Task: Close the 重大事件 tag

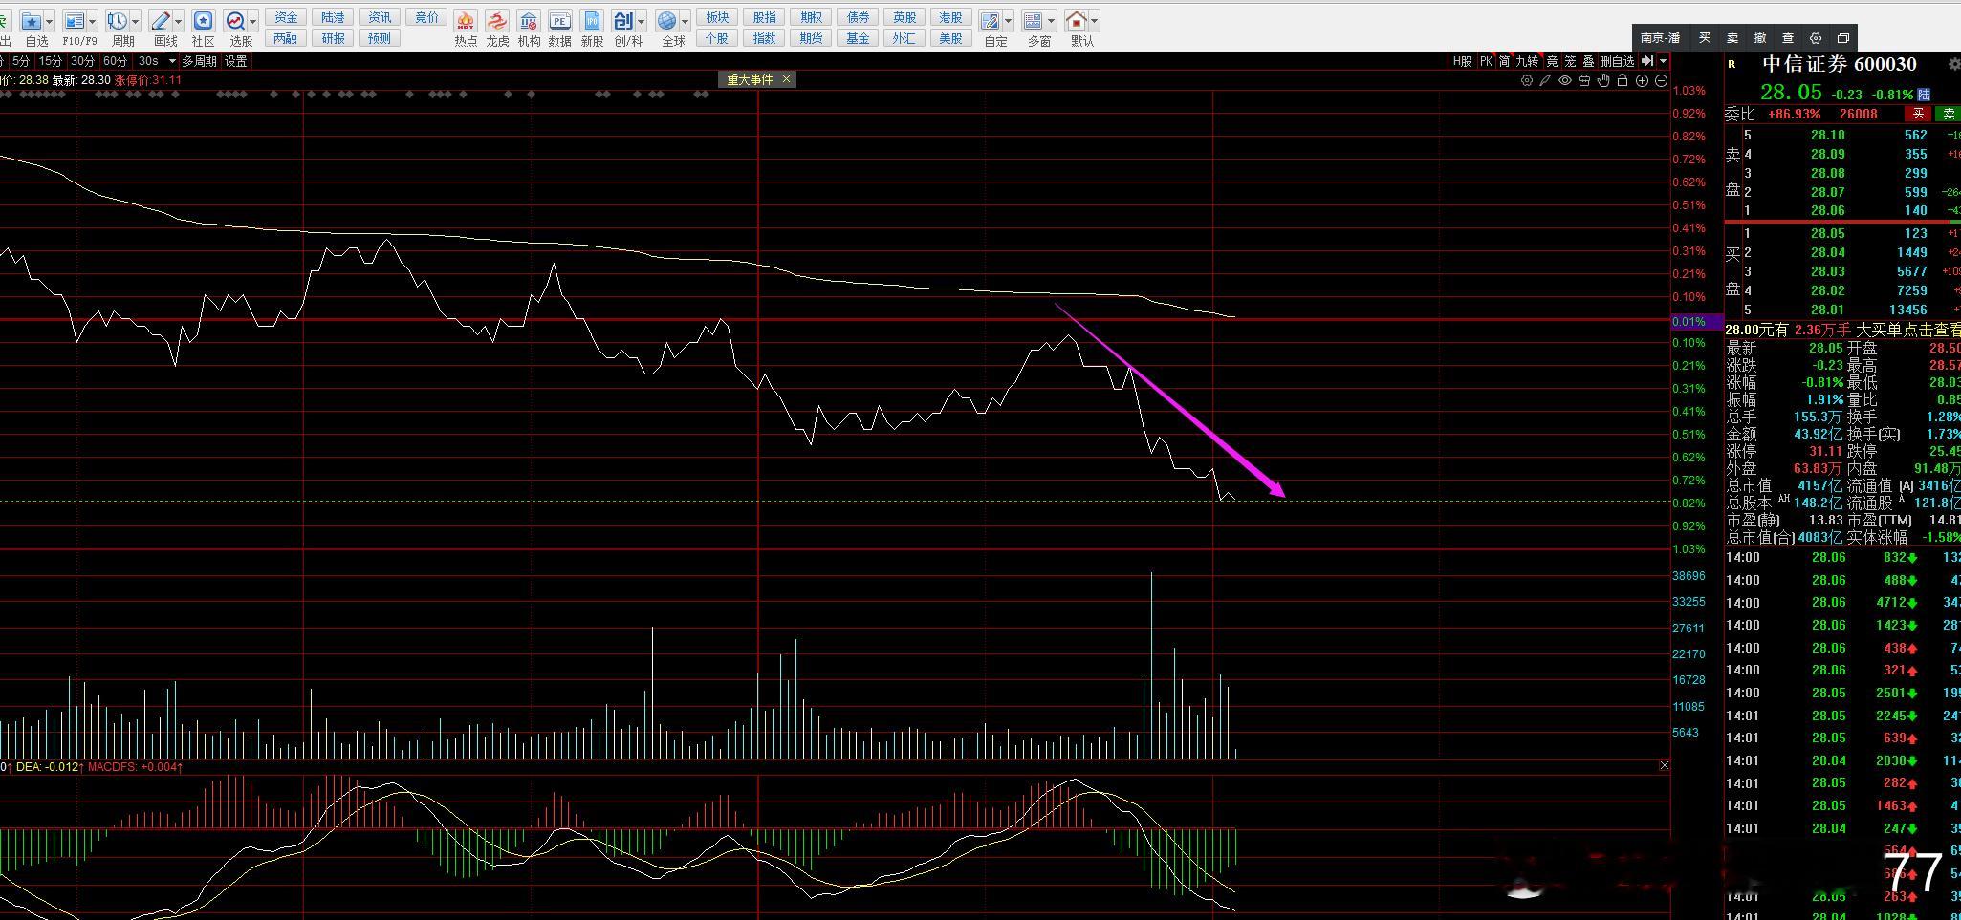Action: [x=787, y=79]
